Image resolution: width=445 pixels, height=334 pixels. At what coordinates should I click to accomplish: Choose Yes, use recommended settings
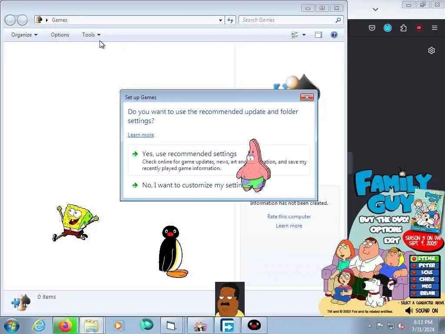click(219, 160)
